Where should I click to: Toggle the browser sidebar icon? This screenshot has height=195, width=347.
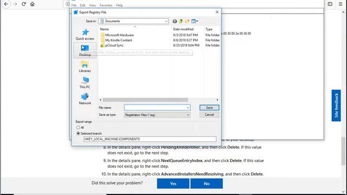click(x=330, y=4)
